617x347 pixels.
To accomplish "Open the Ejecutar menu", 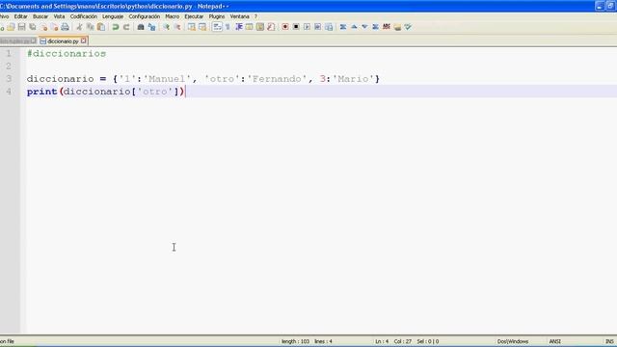I will (194, 16).
